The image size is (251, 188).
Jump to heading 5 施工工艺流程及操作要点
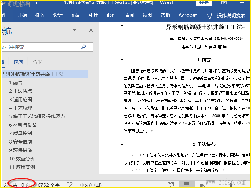pos(37,117)
